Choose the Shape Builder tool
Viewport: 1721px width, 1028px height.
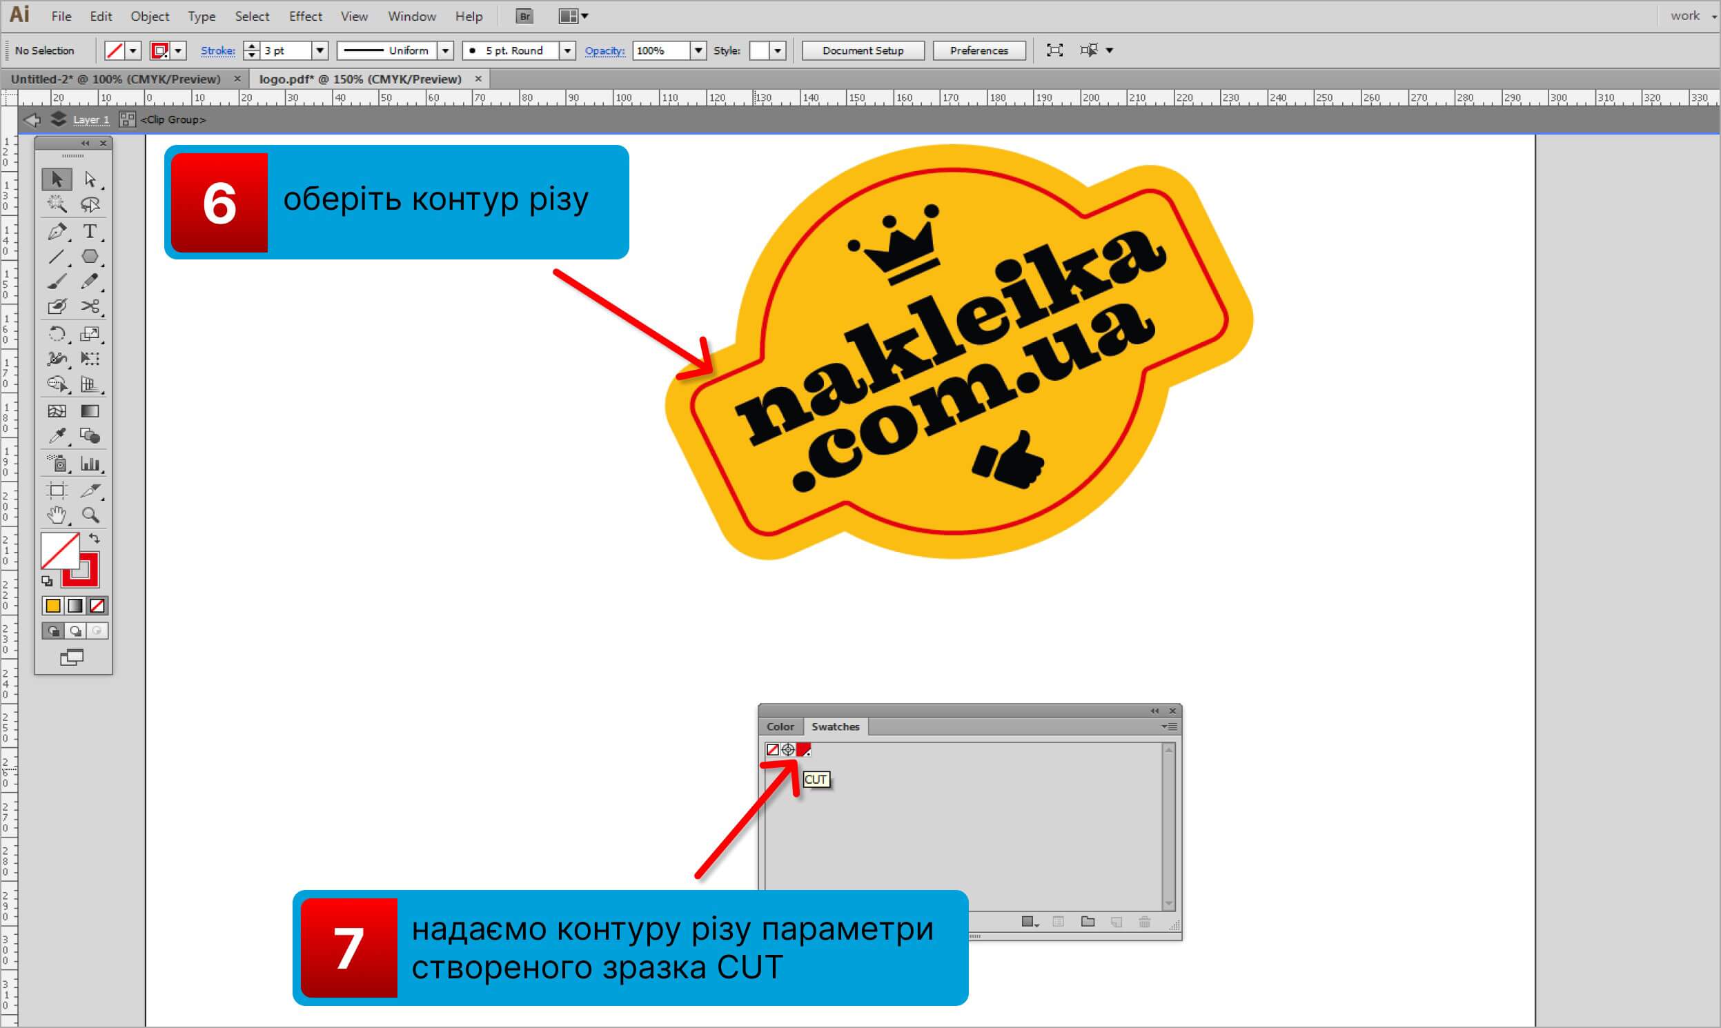[x=57, y=384]
